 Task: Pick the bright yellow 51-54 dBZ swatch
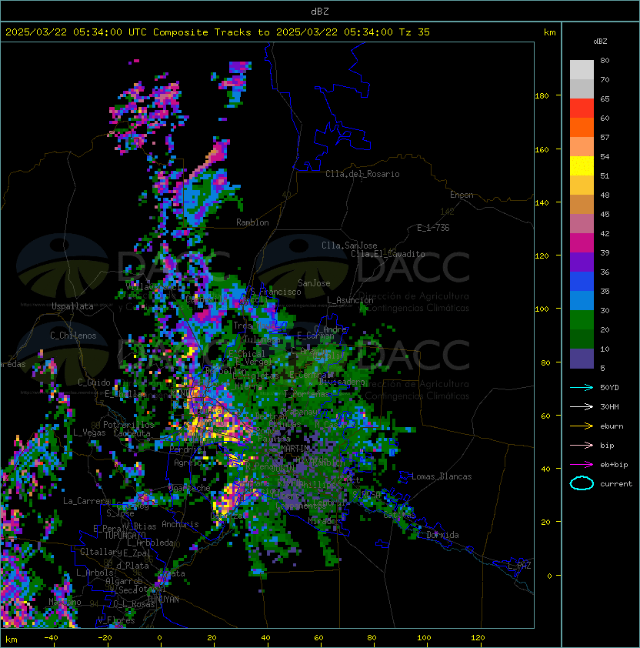[582, 166]
